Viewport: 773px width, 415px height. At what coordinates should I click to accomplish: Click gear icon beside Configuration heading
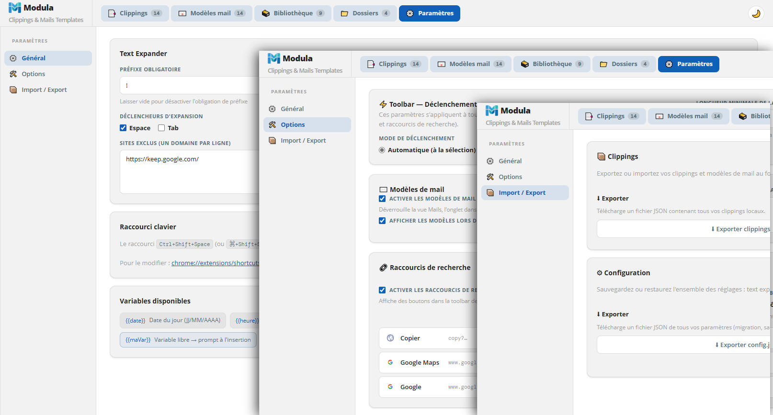tap(599, 273)
